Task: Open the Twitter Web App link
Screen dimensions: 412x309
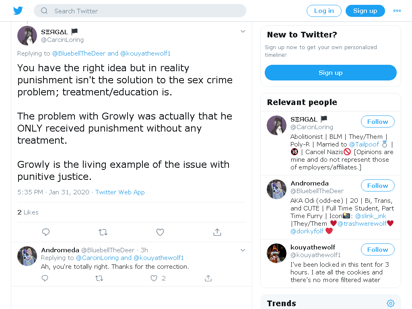Action: tap(120, 192)
